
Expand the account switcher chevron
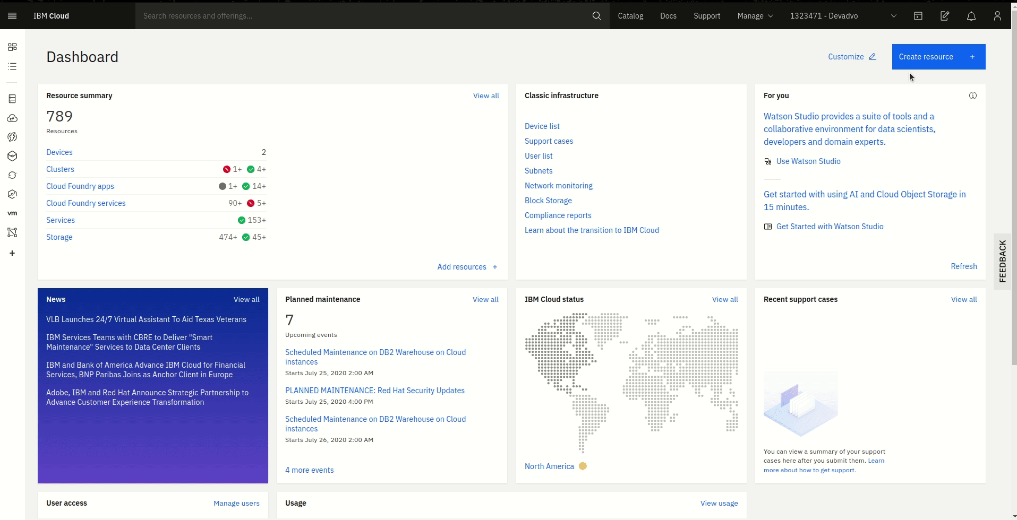tap(894, 16)
